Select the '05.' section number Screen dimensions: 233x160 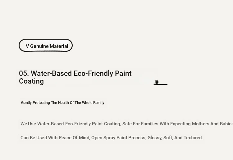click(24, 73)
